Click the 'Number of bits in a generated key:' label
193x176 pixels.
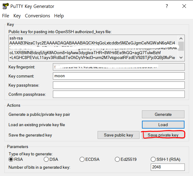pos(39,167)
